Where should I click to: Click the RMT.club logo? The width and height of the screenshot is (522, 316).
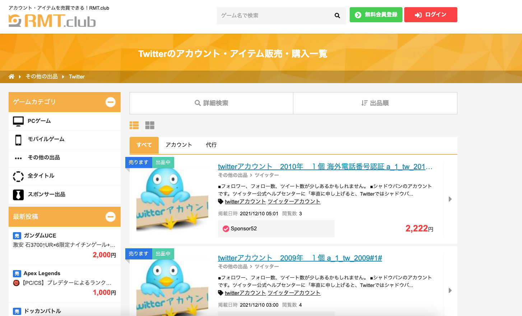point(52,21)
